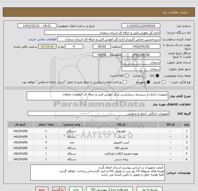Click the response deadline date 1402/04/05
198x191 pixels.
(141, 46)
